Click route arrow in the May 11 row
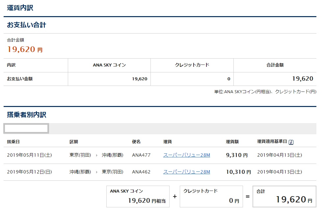The image size is (322, 210). 96,155
